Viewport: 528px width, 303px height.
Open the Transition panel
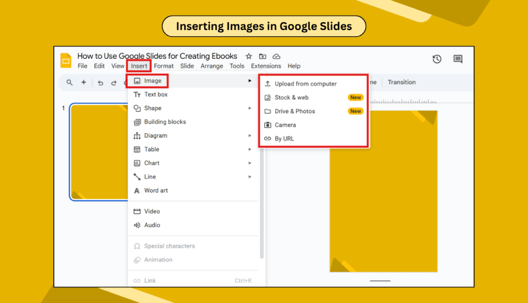(402, 82)
